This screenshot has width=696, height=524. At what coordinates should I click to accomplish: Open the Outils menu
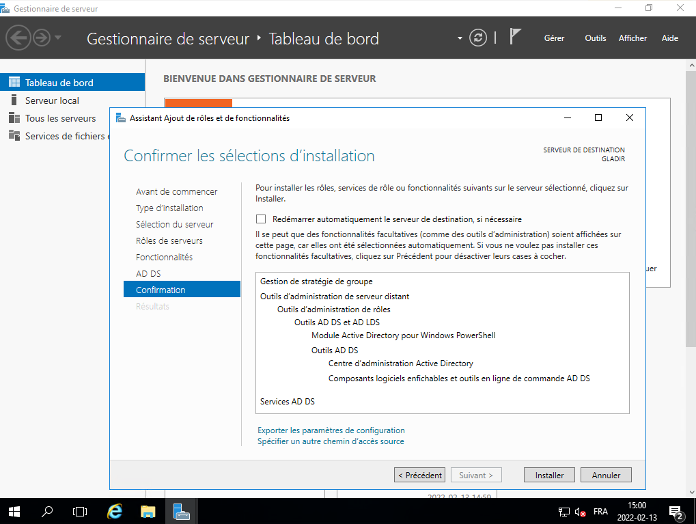(595, 38)
